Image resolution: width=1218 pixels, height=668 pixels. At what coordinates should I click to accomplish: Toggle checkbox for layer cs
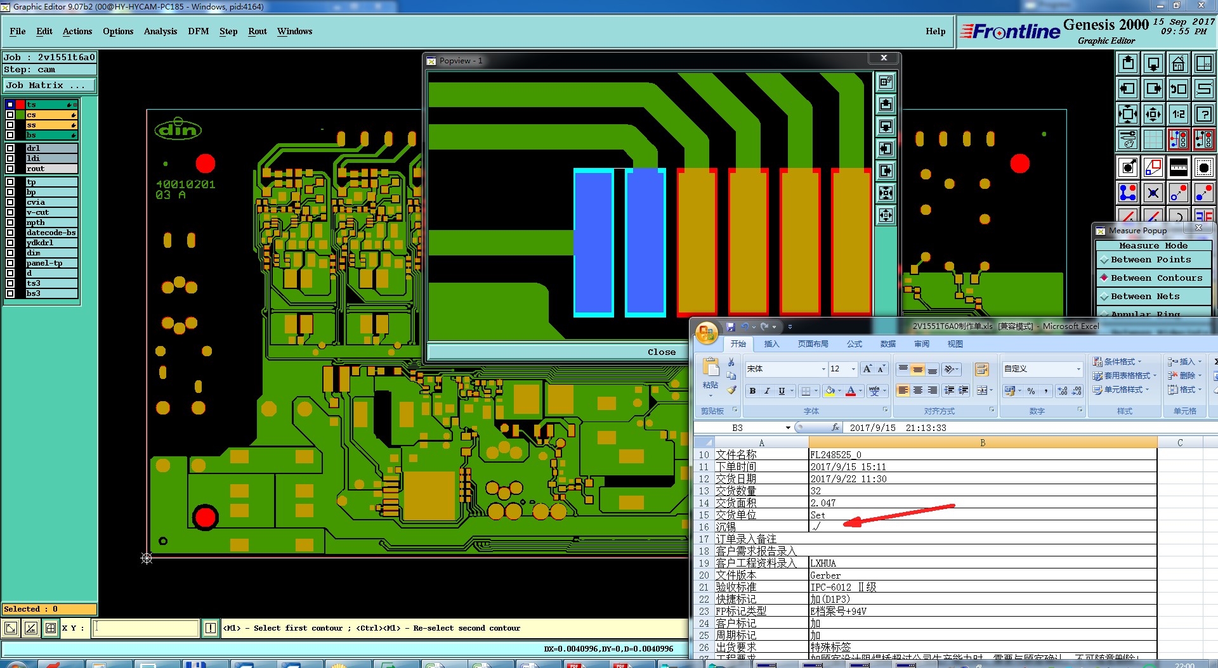(10, 115)
